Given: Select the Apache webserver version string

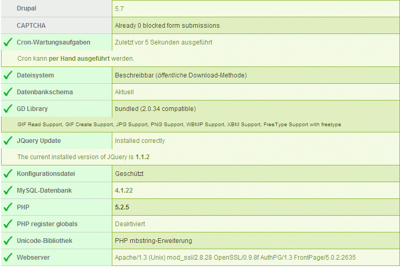Looking at the screenshot, I should (x=235, y=258).
